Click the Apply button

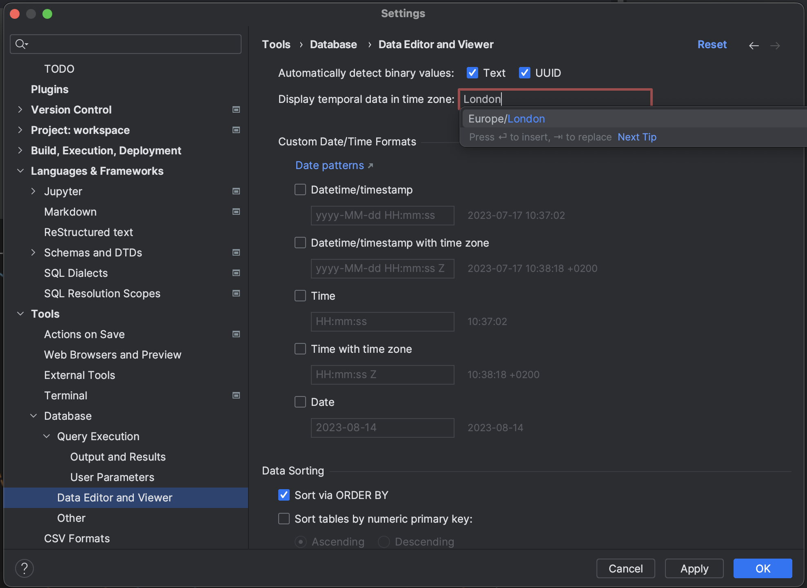tap(694, 568)
